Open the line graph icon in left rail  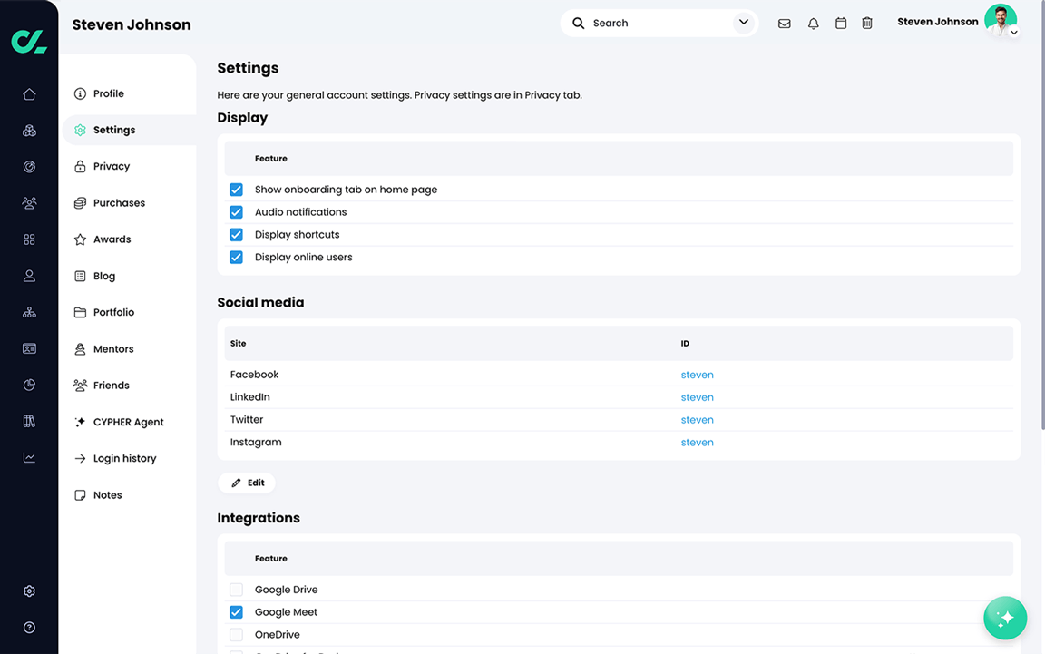point(29,457)
